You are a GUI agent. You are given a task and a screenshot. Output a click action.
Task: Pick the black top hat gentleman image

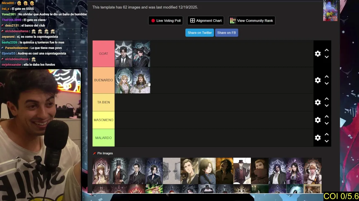click(119, 171)
